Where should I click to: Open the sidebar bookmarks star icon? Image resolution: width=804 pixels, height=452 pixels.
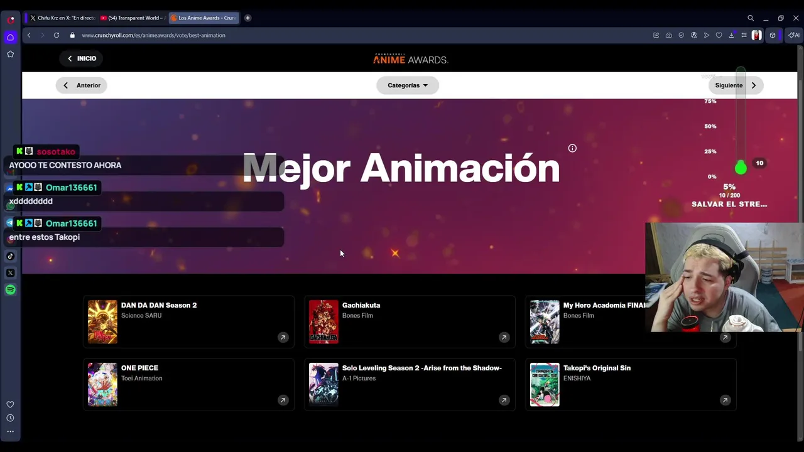point(10,55)
